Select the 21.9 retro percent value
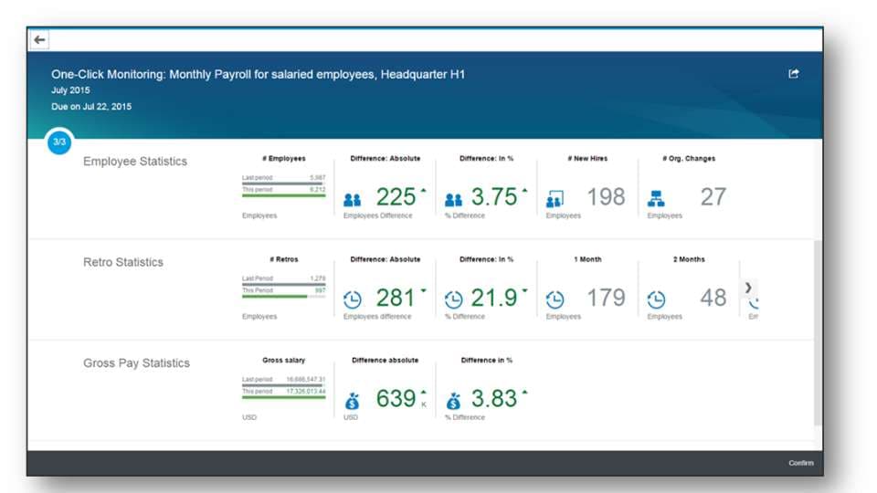877x493 pixels. tap(494, 298)
